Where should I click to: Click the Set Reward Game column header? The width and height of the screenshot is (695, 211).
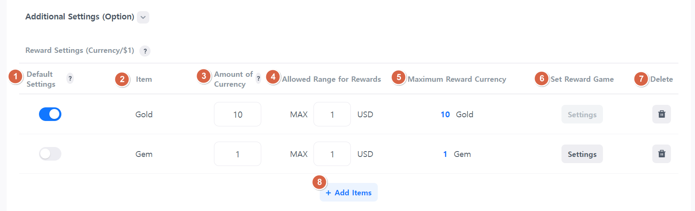pyautogui.click(x=582, y=79)
